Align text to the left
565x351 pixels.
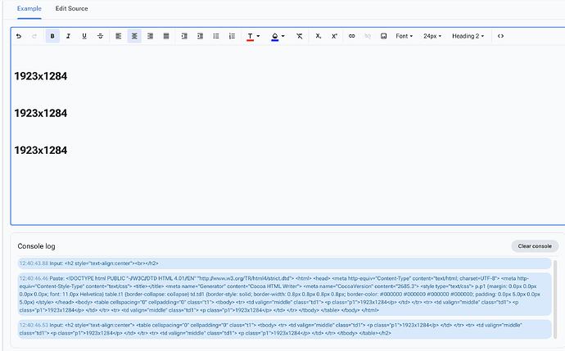coord(119,36)
